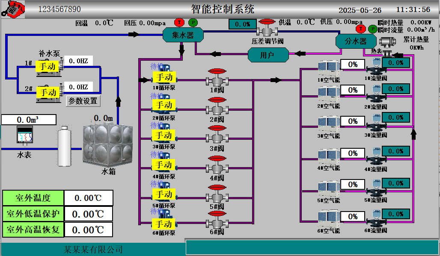The height and width of the screenshot is (256, 440).
Task: Click the 室外低温保护 temperature value field
Action: (x=88, y=214)
